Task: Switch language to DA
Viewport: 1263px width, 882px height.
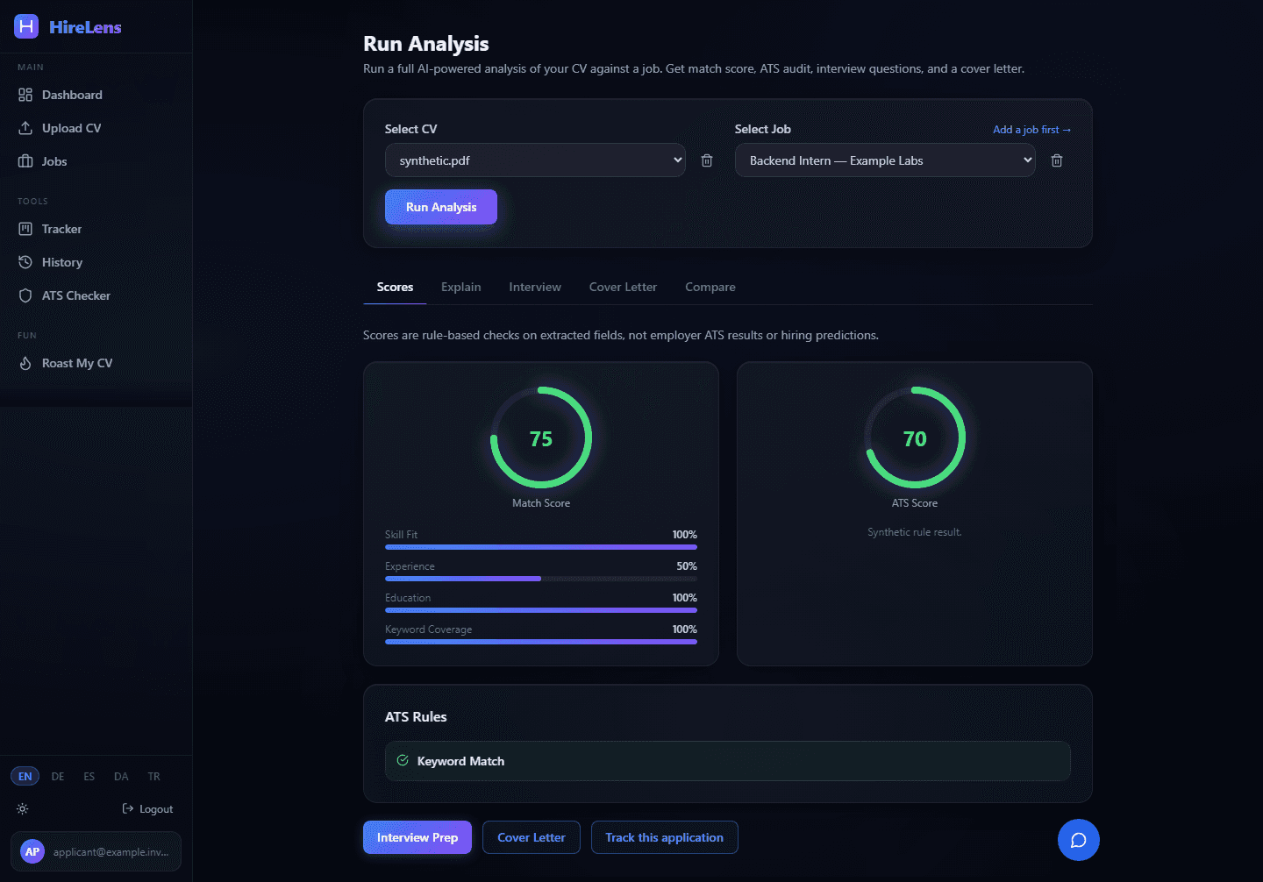Action: click(x=121, y=776)
